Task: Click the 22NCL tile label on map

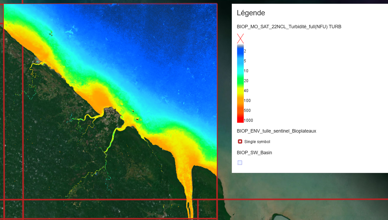Action: (x=110, y=111)
